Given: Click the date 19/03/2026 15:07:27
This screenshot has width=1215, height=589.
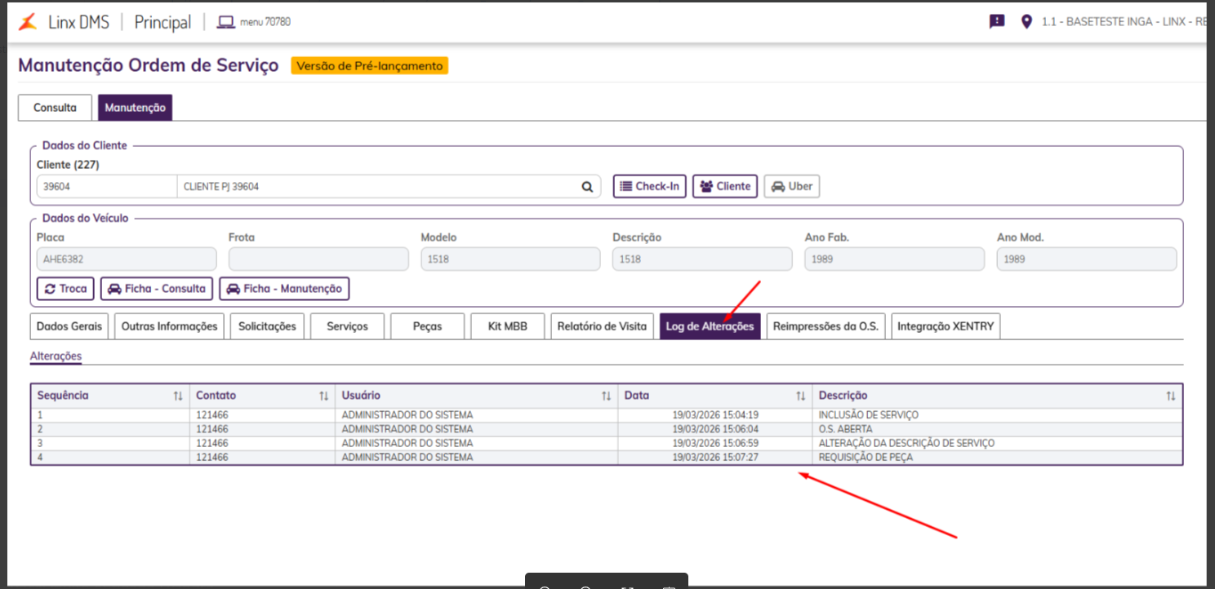Looking at the screenshot, I should click(x=715, y=458).
